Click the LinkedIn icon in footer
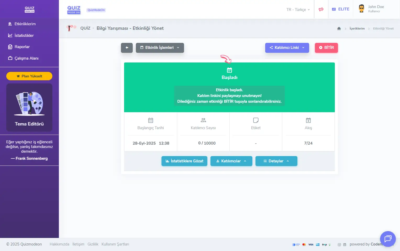The image size is (400, 251). click(x=345, y=244)
